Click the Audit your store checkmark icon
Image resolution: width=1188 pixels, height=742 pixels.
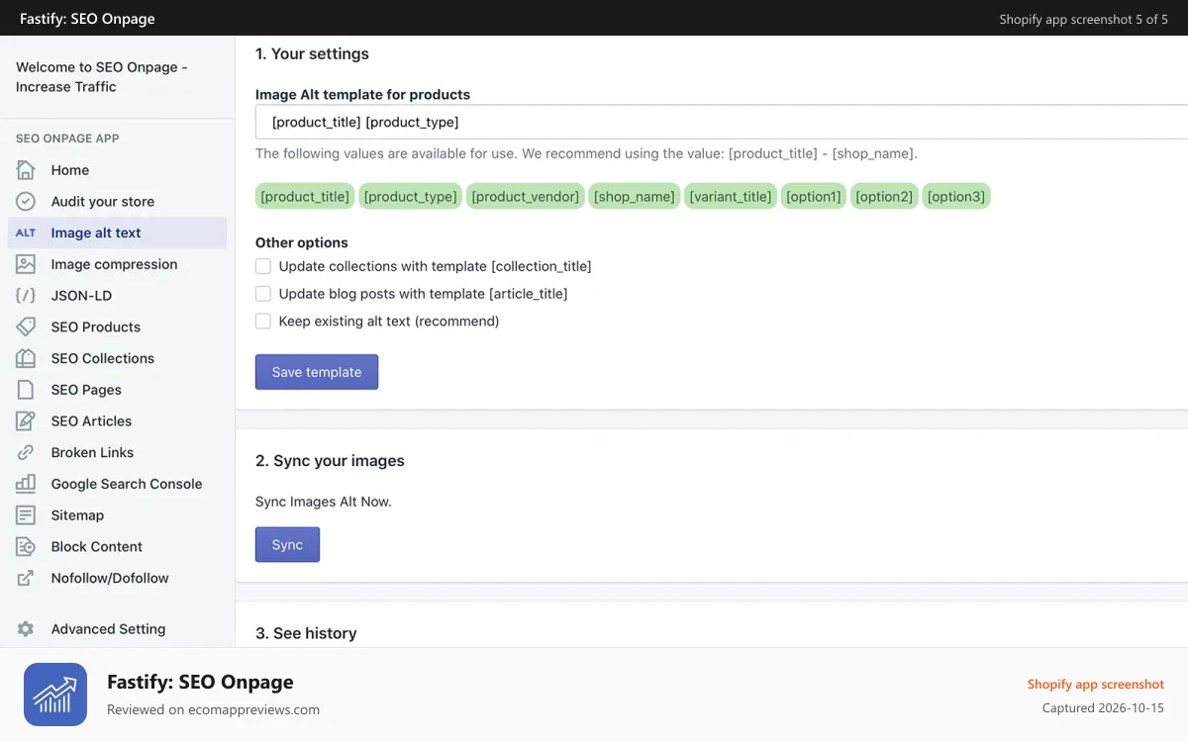pos(26,202)
